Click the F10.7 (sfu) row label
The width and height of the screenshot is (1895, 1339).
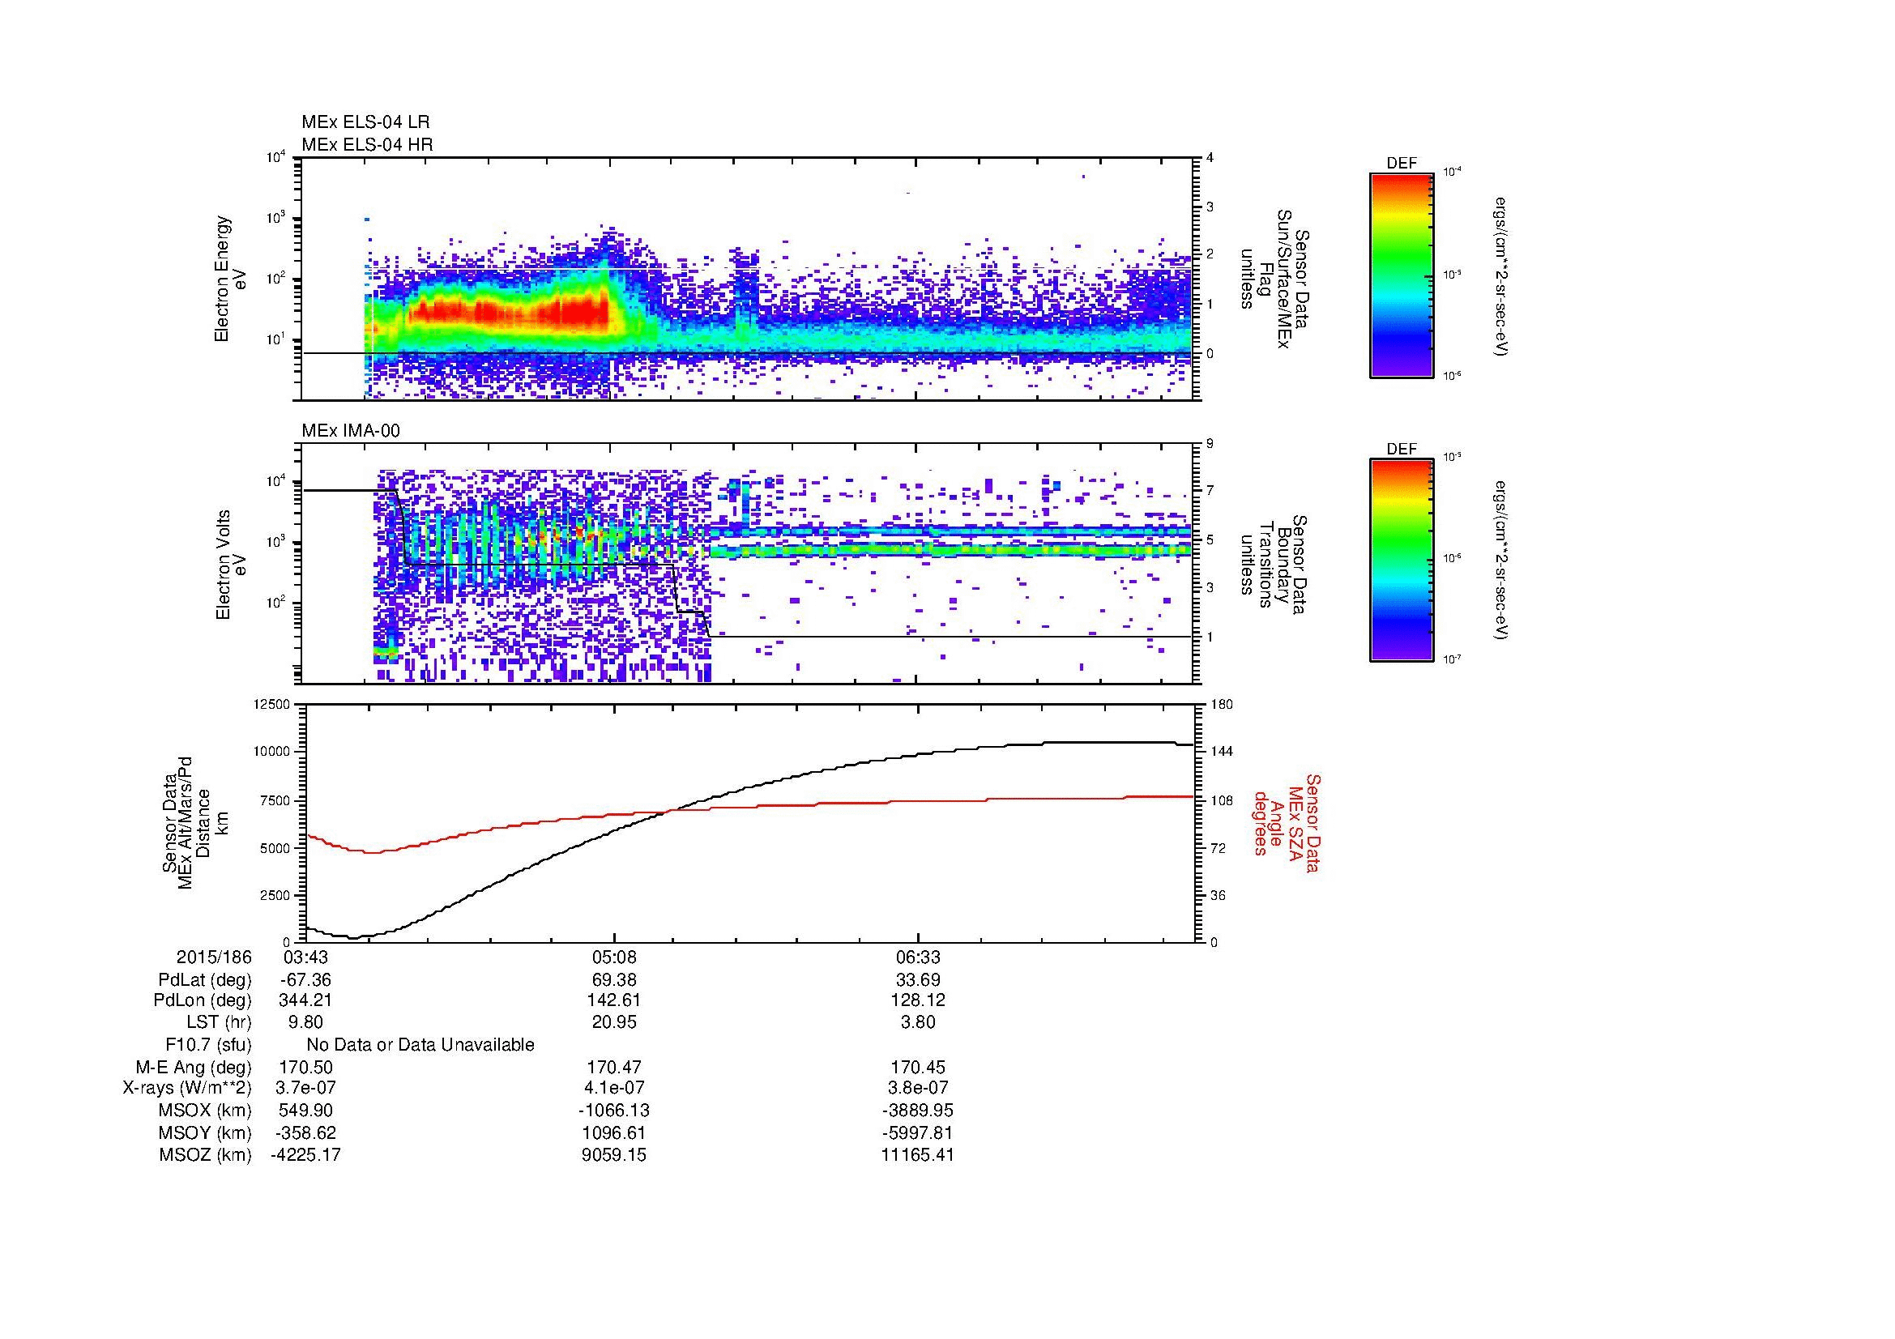point(209,1045)
